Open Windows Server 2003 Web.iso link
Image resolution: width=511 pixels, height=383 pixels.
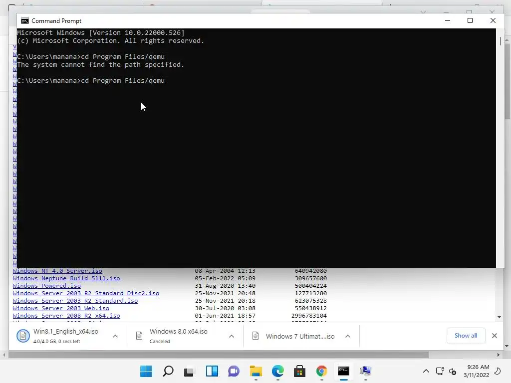coord(61,308)
